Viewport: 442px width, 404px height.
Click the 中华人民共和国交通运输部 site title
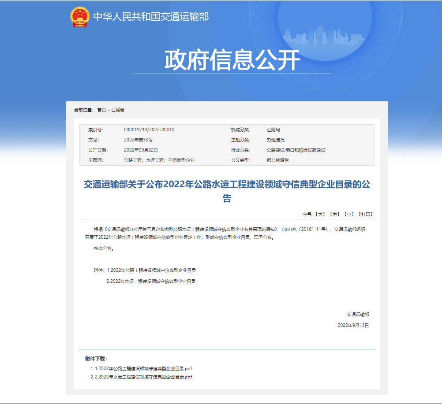pyautogui.click(x=150, y=17)
